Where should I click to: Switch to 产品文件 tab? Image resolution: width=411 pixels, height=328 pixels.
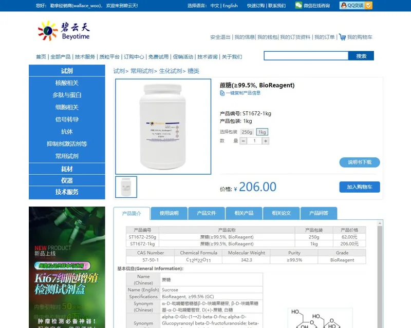click(x=207, y=213)
